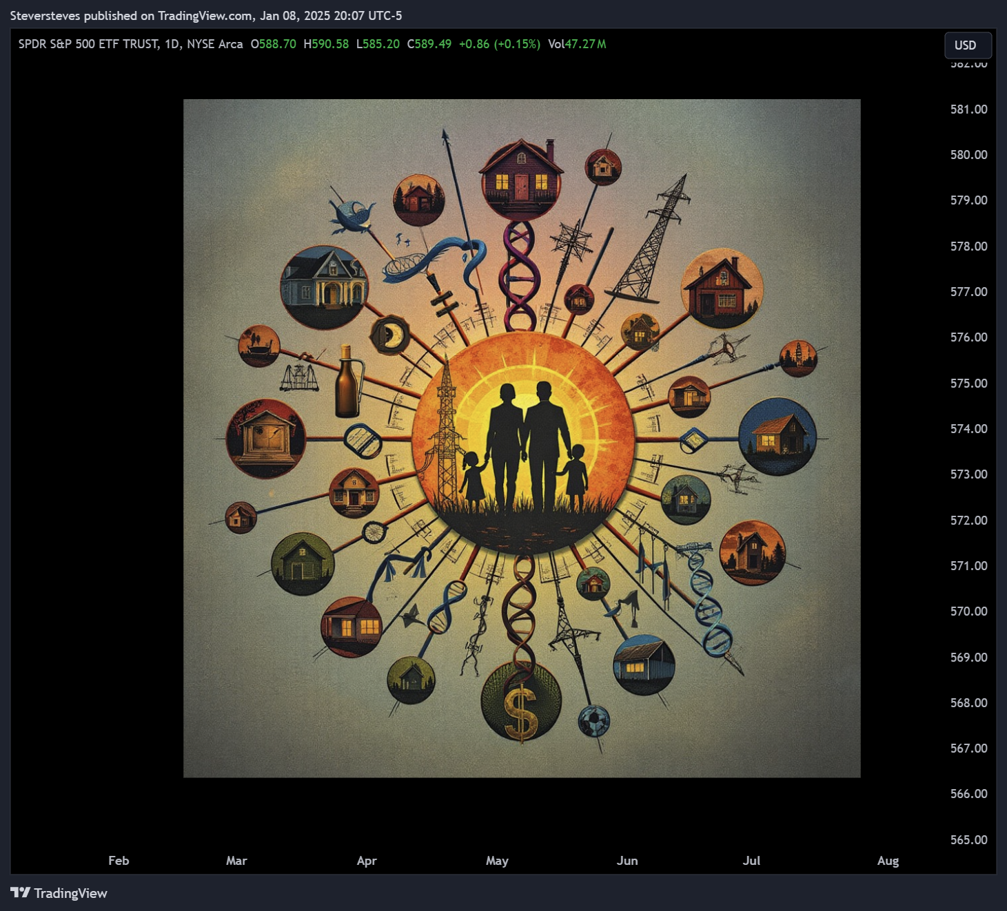Click the 568.00 price axis label
This screenshot has width=1007, height=911.
coord(968,703)
